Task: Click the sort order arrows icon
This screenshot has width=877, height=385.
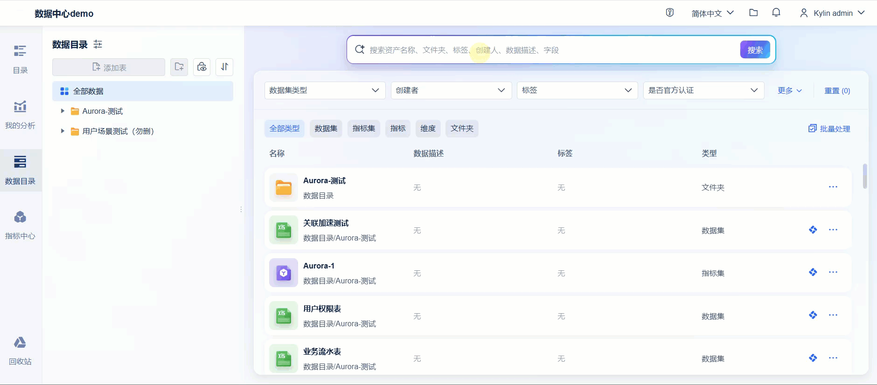Action: pyautogui.click(x=224, y=67)
